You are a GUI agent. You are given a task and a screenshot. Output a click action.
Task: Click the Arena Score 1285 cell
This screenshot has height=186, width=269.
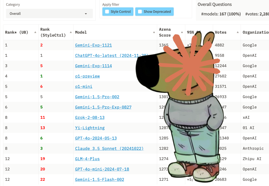click(x=164, y=138)
